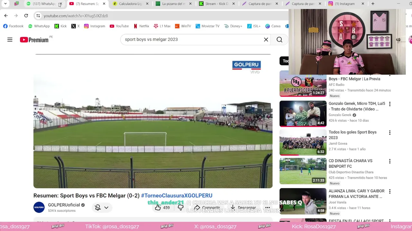
Task: Switch to Calculadora Liga tab
Action: (130, 4)
